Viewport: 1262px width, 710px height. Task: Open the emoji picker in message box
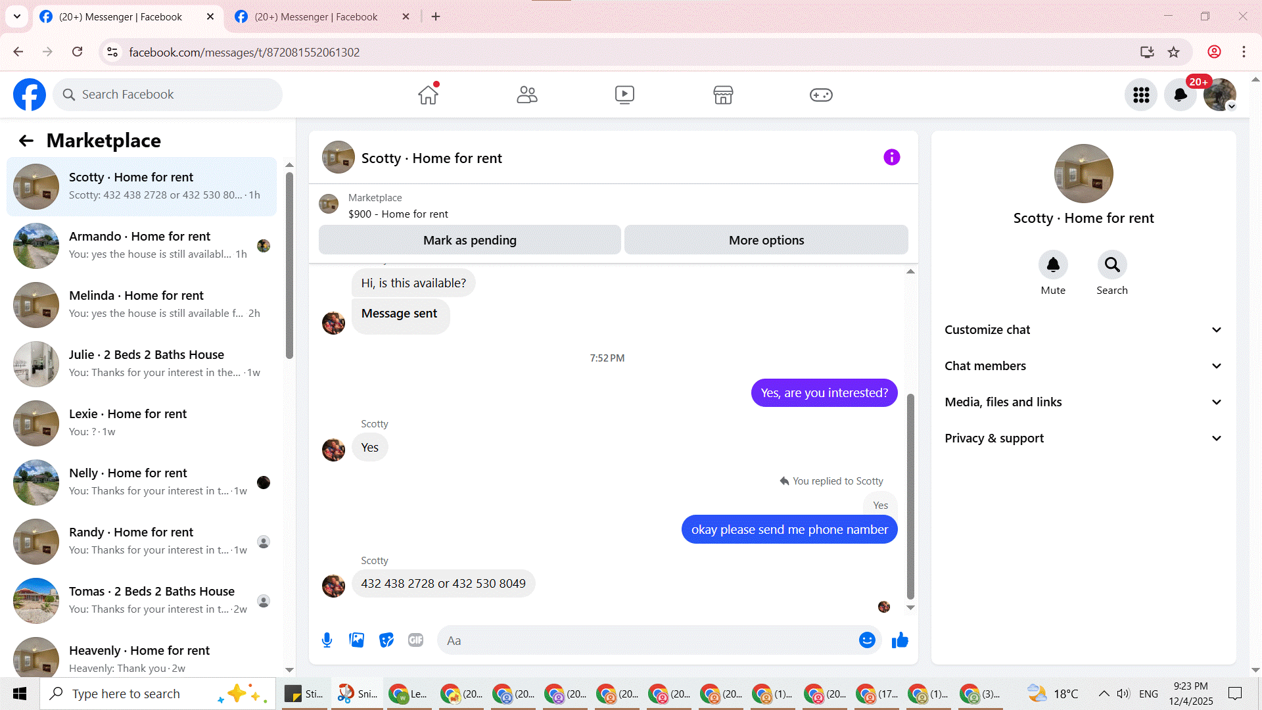point(867,640)
